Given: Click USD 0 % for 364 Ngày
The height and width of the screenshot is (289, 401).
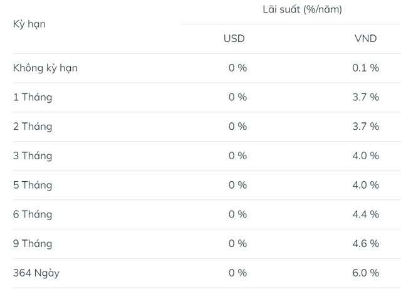Looking at the screenshot, I should (237, 273).
